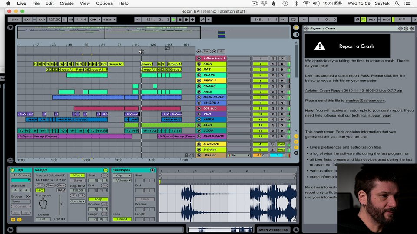Click the 127.00 tempo field
The height and width of the screenshot is (234, 417).
(x=54, y=19)
